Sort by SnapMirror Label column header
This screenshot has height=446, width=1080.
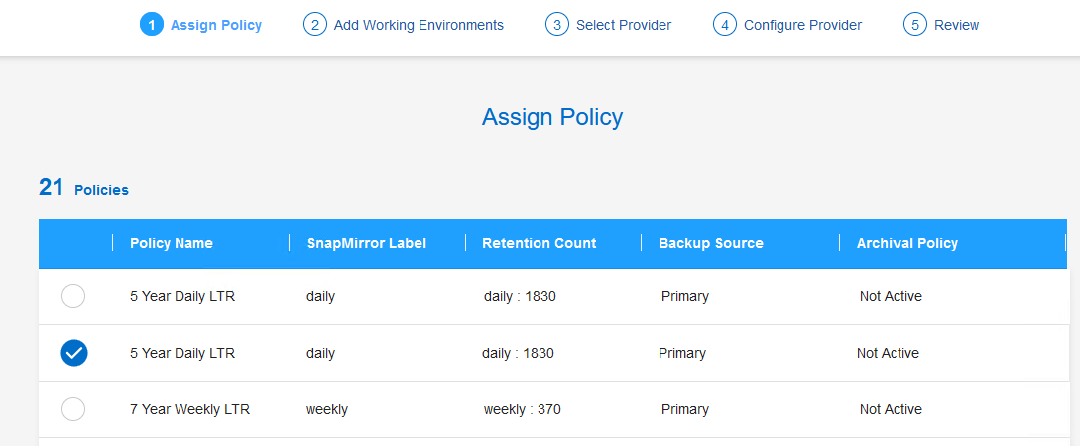pyautogui.click(x=366, y=243)
